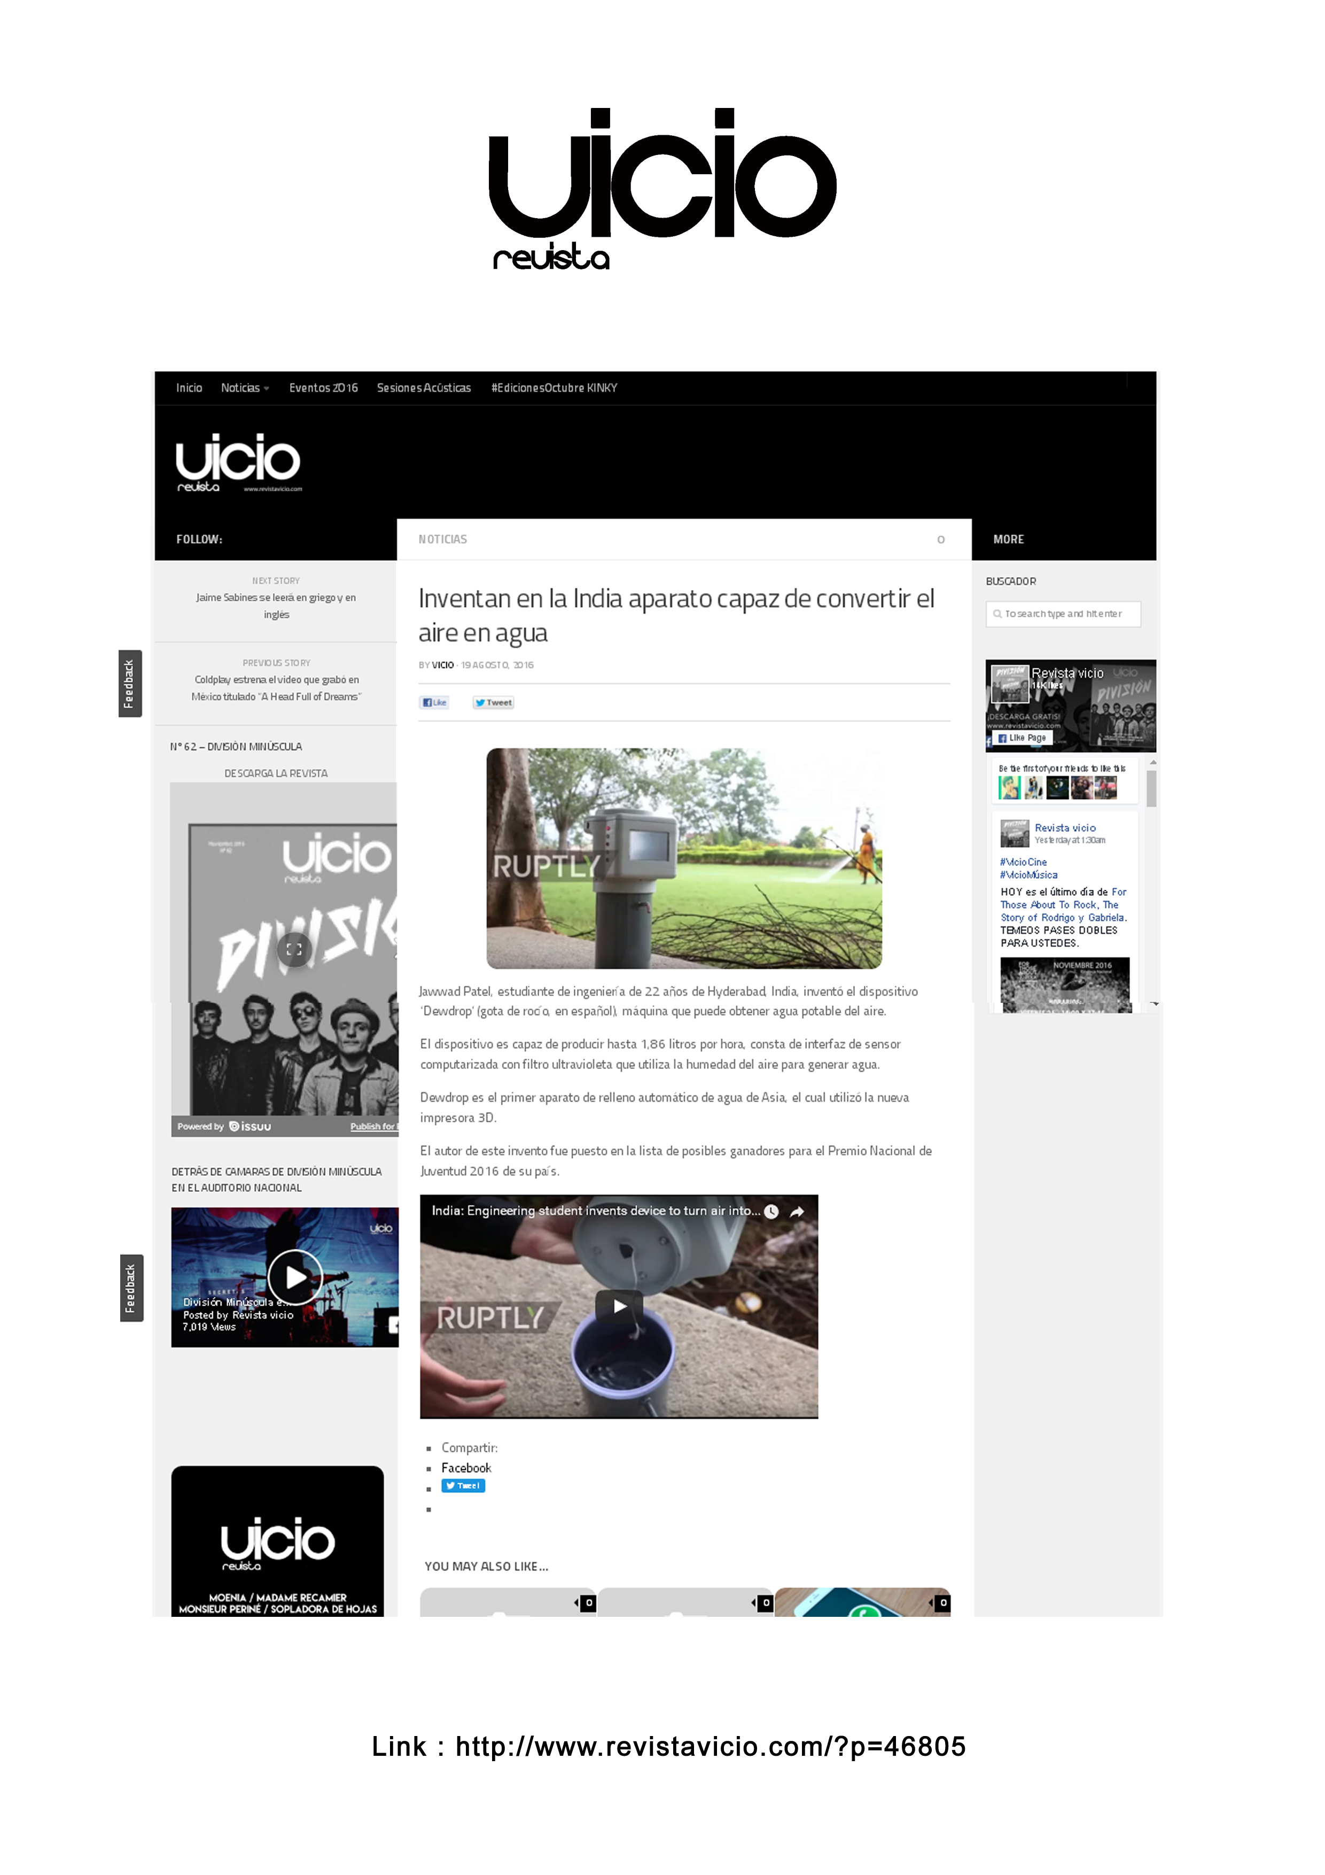Image resolution: width=1325 pixels, height=1875 pixels.
Task: Click the Facebook share link under Compartir
Action: pyautogui.click(x=466, y=1468)
